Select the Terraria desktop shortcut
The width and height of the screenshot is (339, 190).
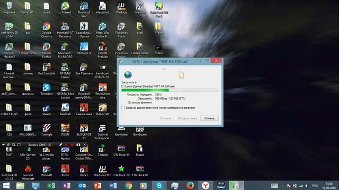pyautogui.click(x=102, y=150)
